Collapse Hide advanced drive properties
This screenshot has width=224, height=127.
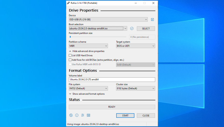pyautogui.click(x=87, y=51)
